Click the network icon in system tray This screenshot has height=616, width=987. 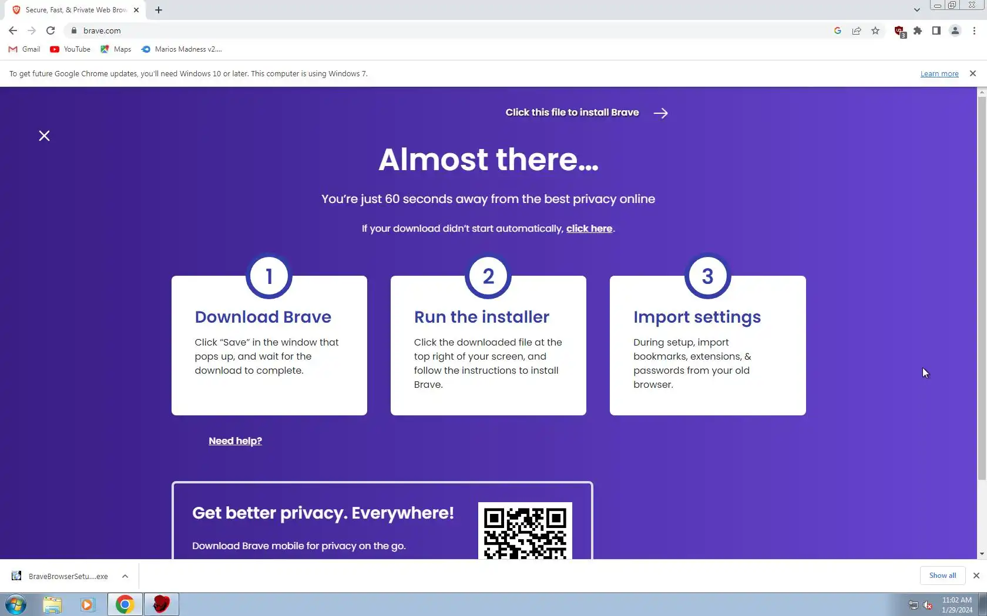(x=914, y=605)
